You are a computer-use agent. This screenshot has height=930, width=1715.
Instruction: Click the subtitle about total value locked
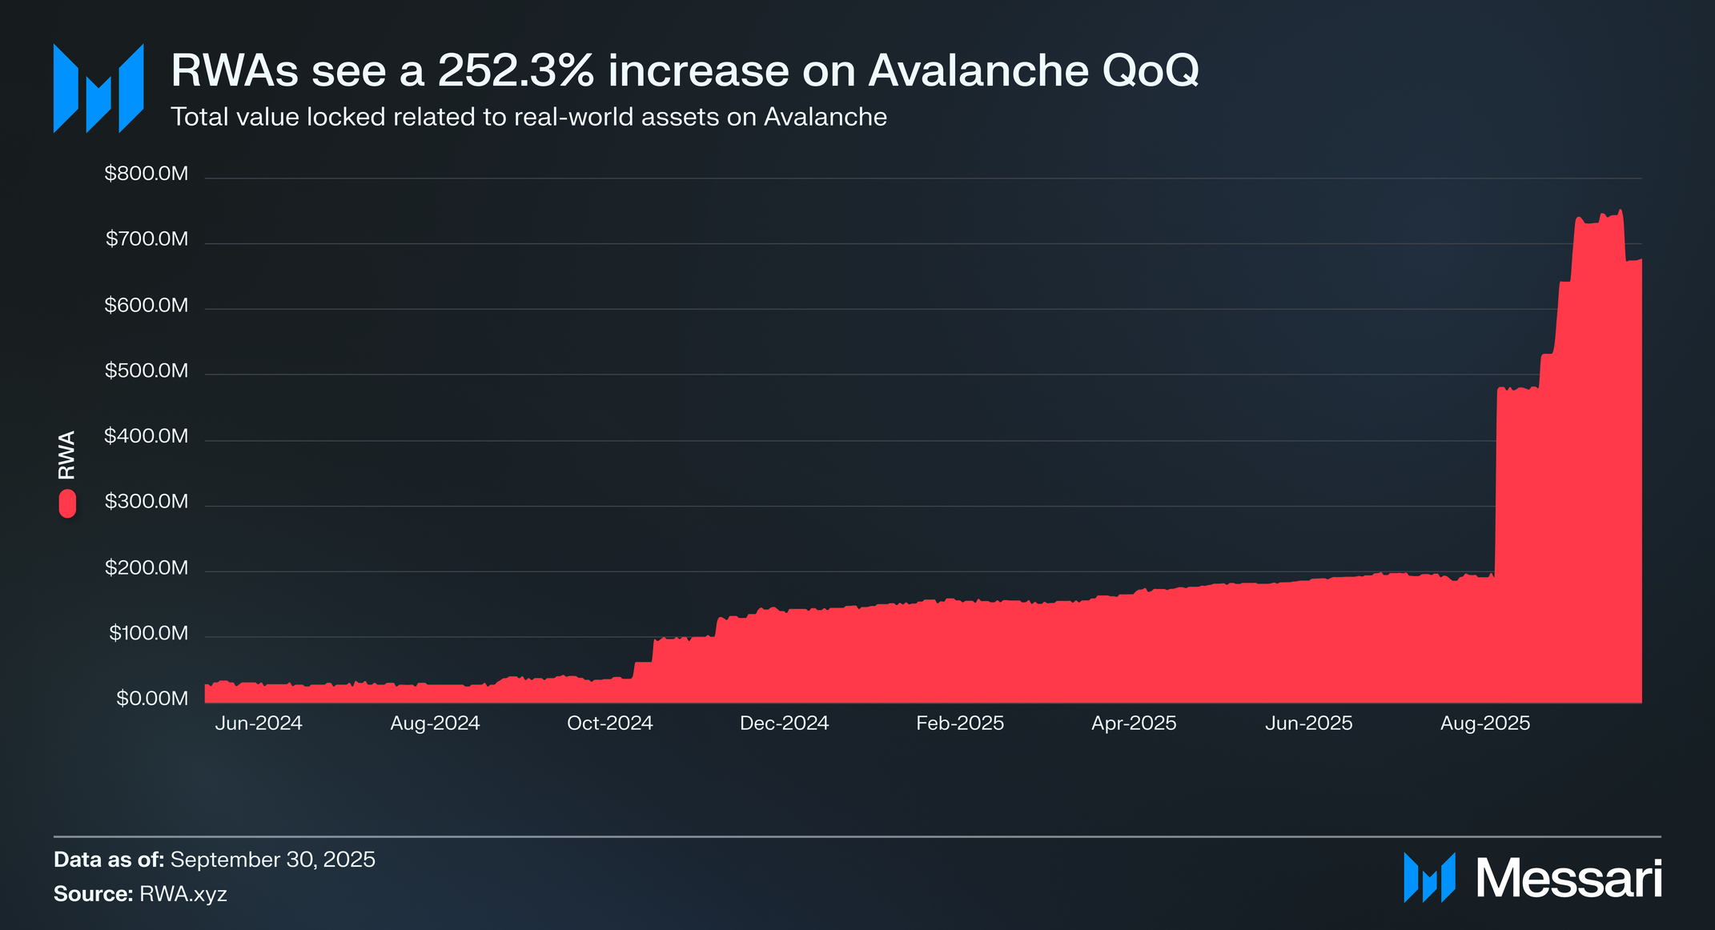(528, 117)
